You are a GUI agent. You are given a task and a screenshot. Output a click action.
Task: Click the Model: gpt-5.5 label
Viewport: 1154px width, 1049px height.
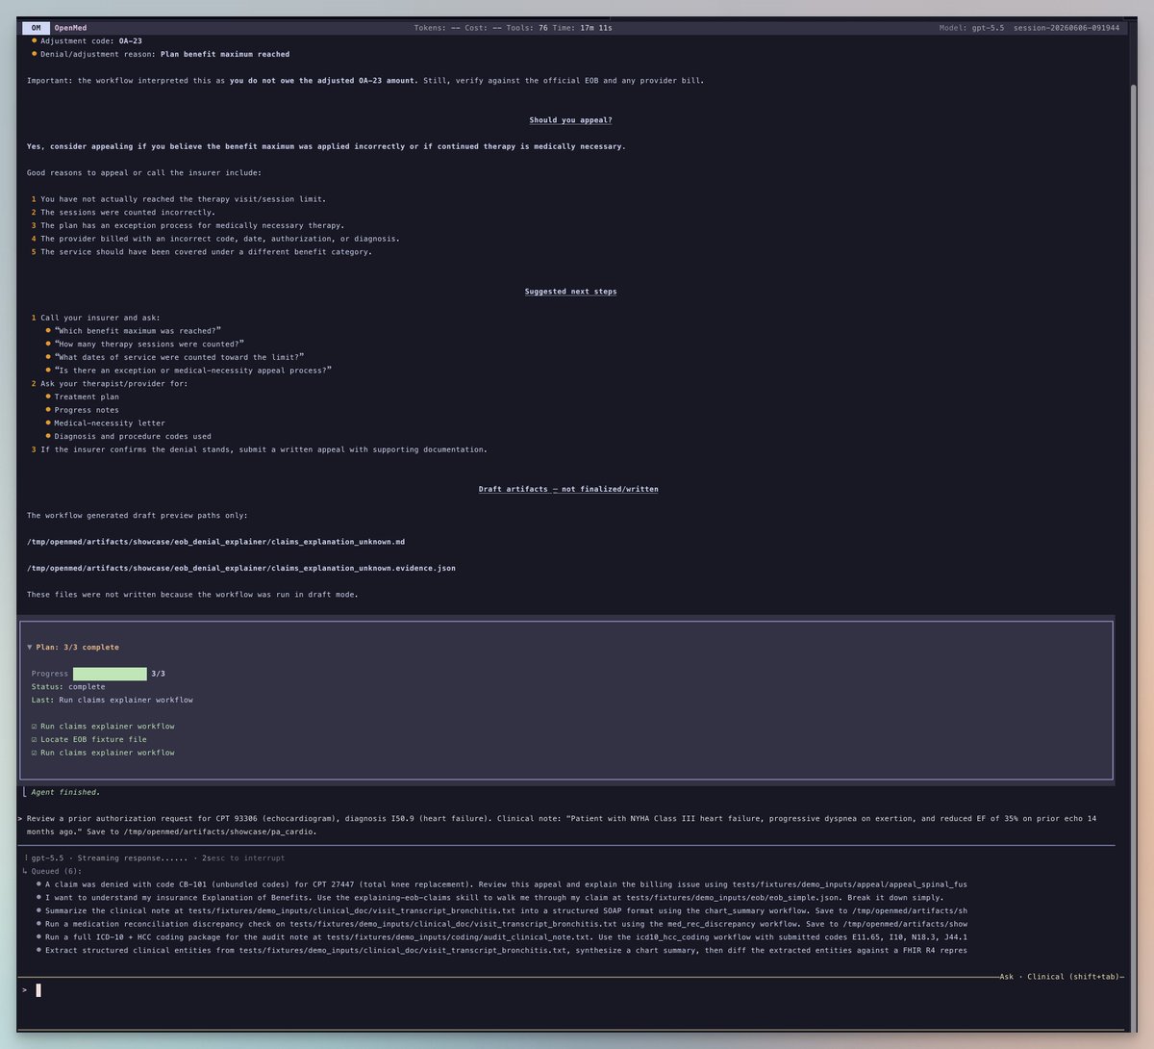click(971, 28)
